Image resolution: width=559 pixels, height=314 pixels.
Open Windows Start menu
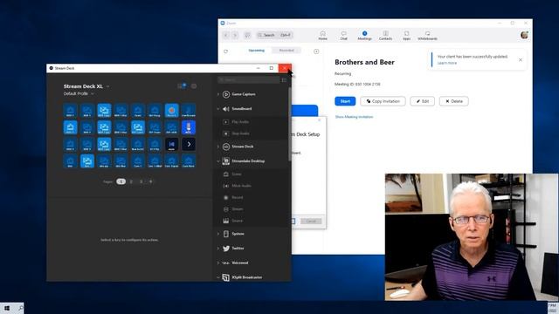[x=7, y=308]
